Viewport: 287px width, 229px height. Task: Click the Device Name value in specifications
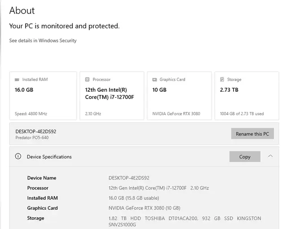point(129,178)
